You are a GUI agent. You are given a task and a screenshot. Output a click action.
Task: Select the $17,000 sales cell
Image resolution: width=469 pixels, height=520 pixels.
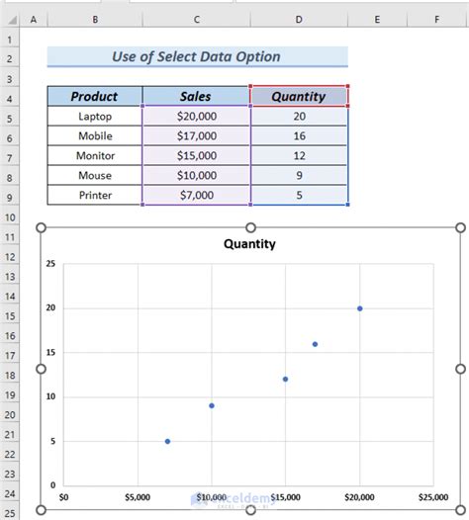point(197,136)
